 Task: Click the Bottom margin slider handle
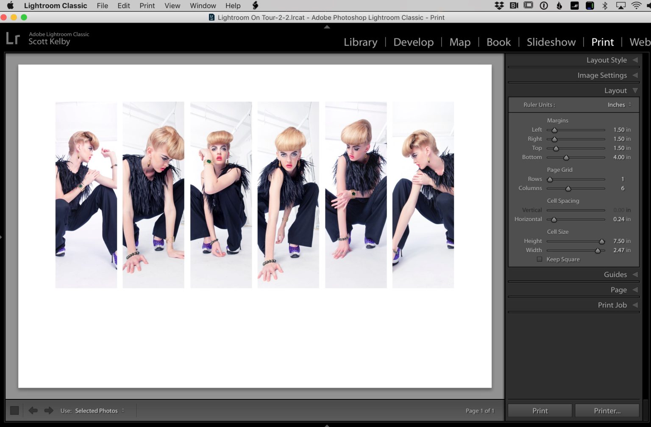click(x=567, y=157)
